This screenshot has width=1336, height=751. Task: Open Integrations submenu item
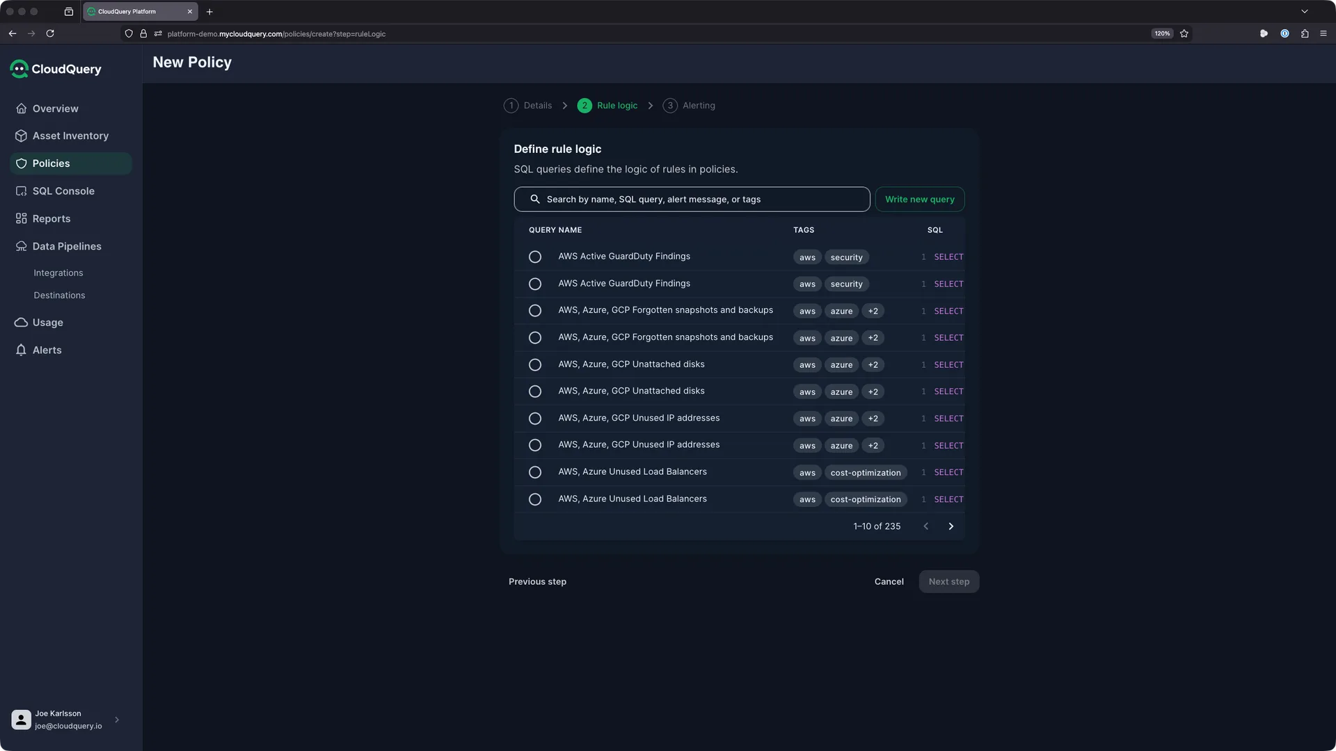pos(58,273)
